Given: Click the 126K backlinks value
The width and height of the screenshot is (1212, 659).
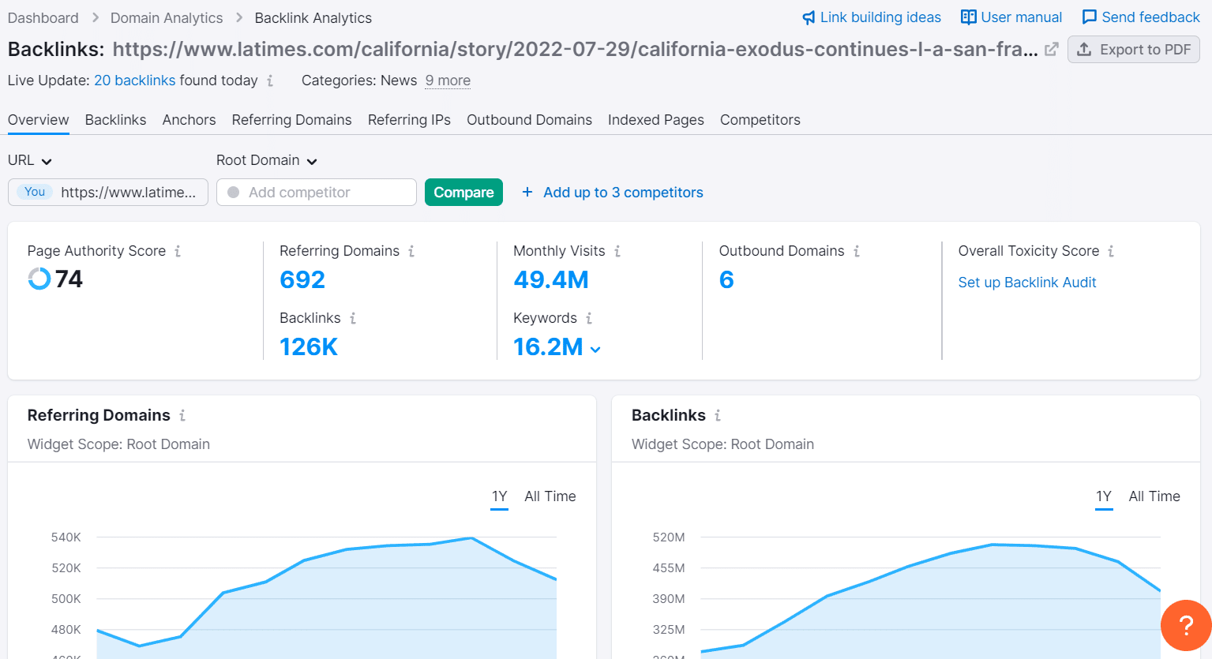Looking at the screenshot, I should pyautogui.click(x=309, y=346).
